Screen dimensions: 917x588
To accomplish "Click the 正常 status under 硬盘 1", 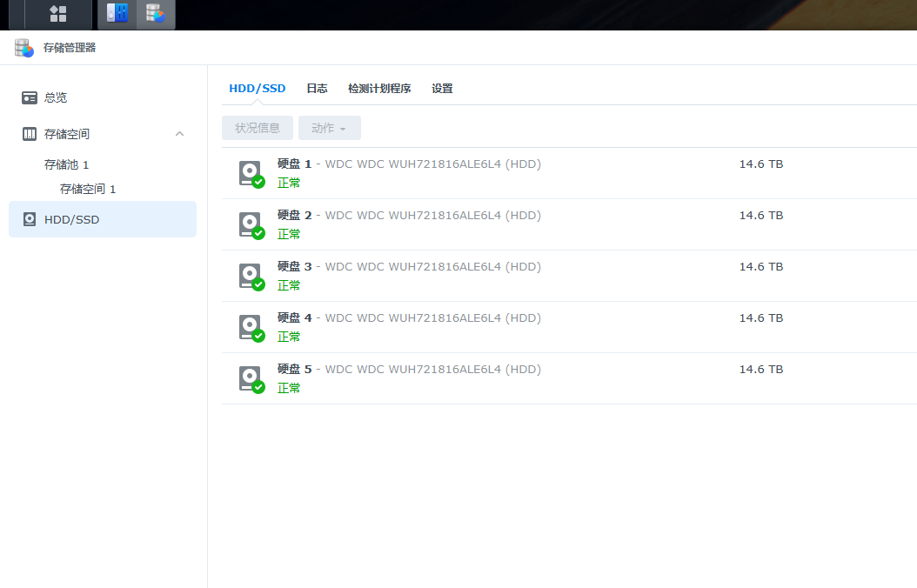I will 288,183.
